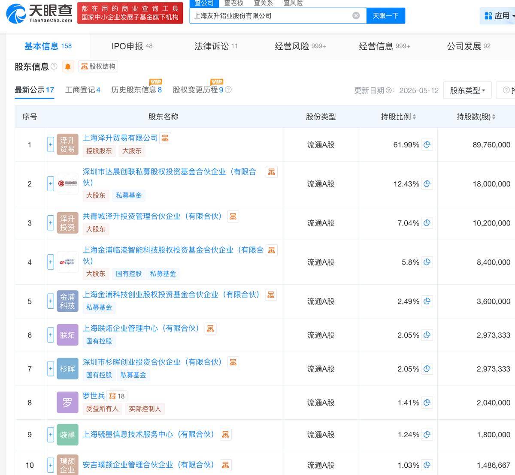Select the 工商登记 shareholder tab
515x475 pixels.
(82, 90)
